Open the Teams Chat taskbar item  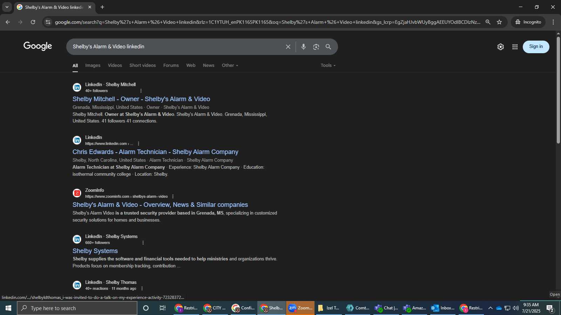click(386, 308)
